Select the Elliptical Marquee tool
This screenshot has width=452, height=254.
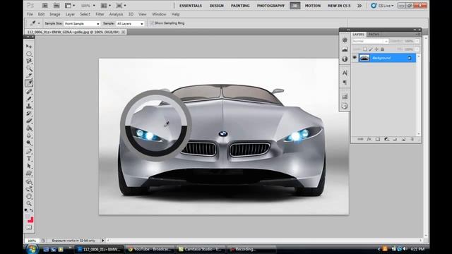(x=29, y=54)
